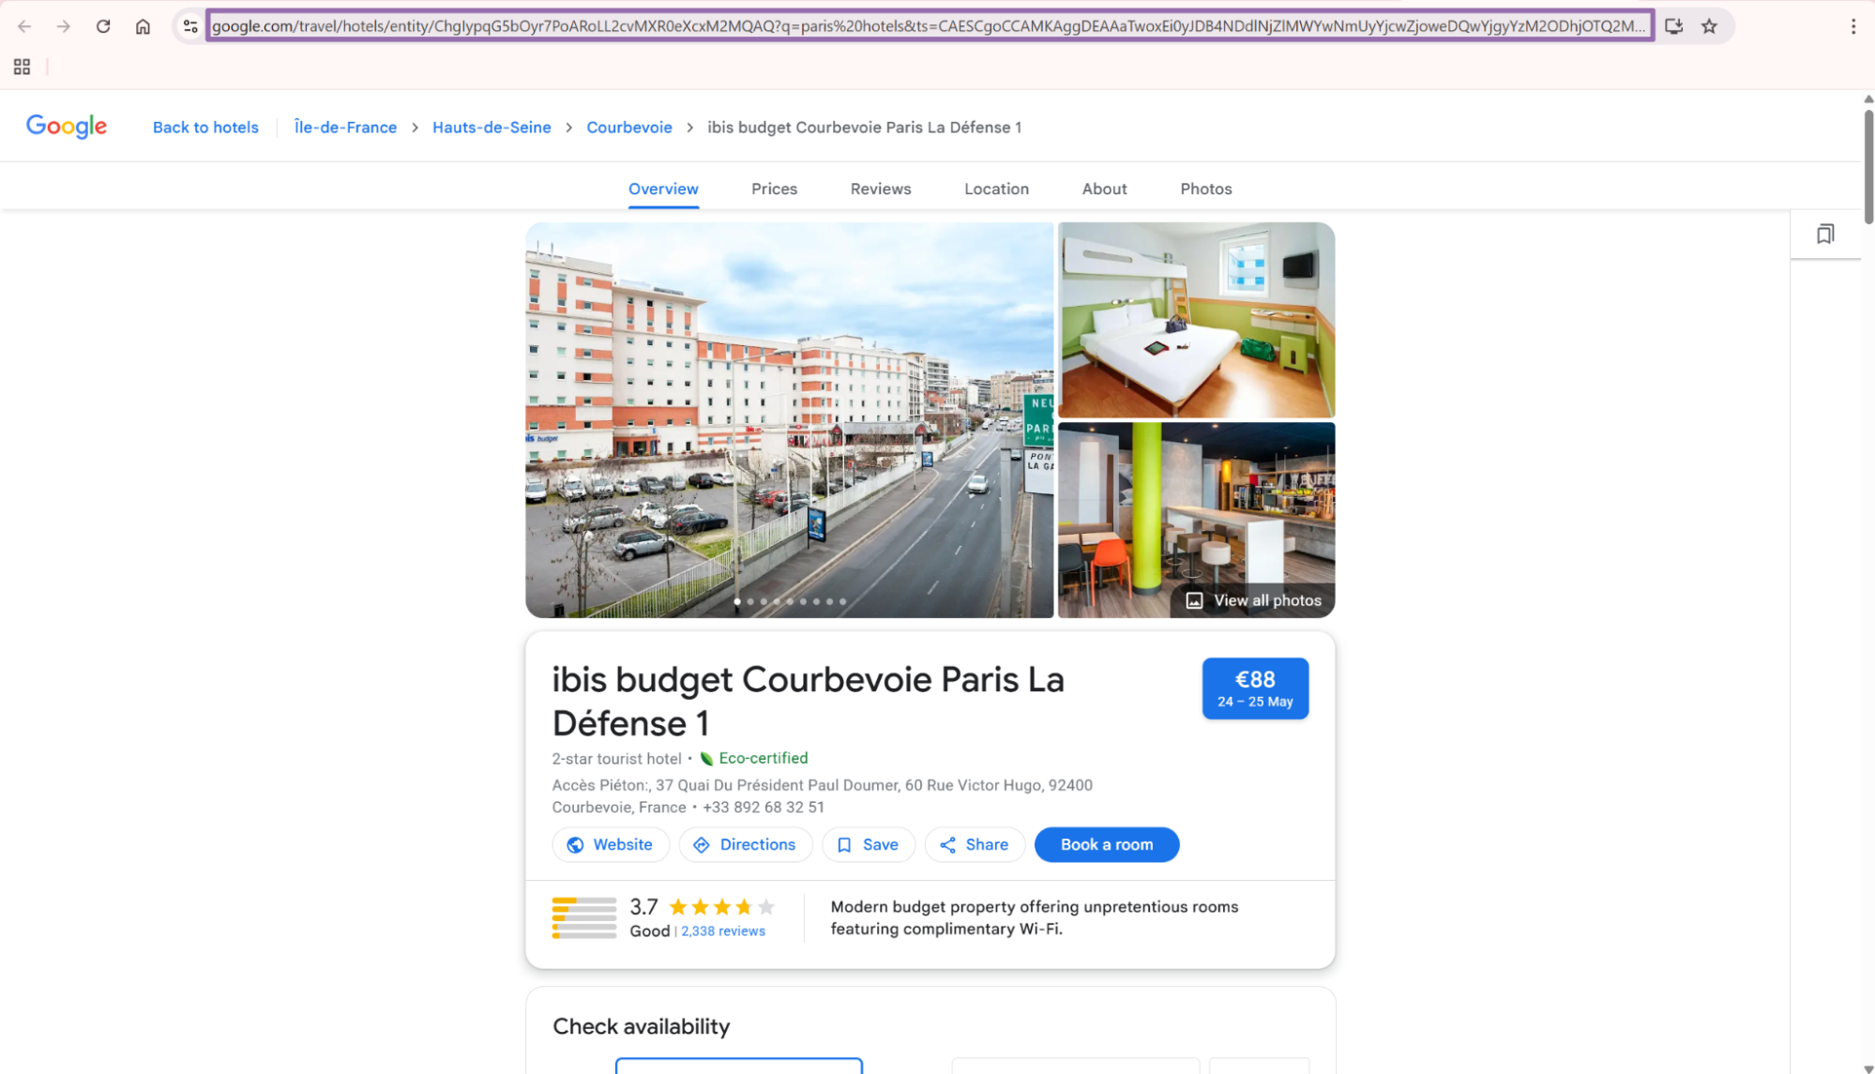Image resolution: width=1875 pixels, height=1074 pixels.
Task: Click the Book a room button
Action: click(x=1107, y=844)
